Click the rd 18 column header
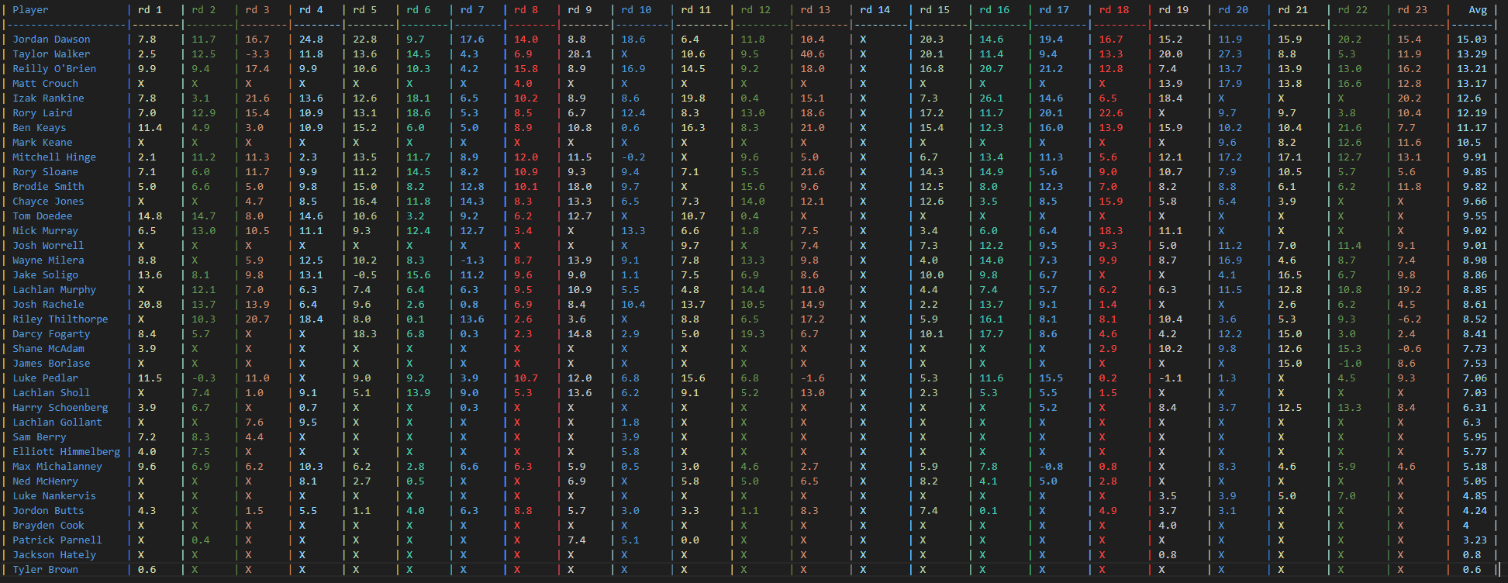The image size is (1508, 583). (1114, 10)
